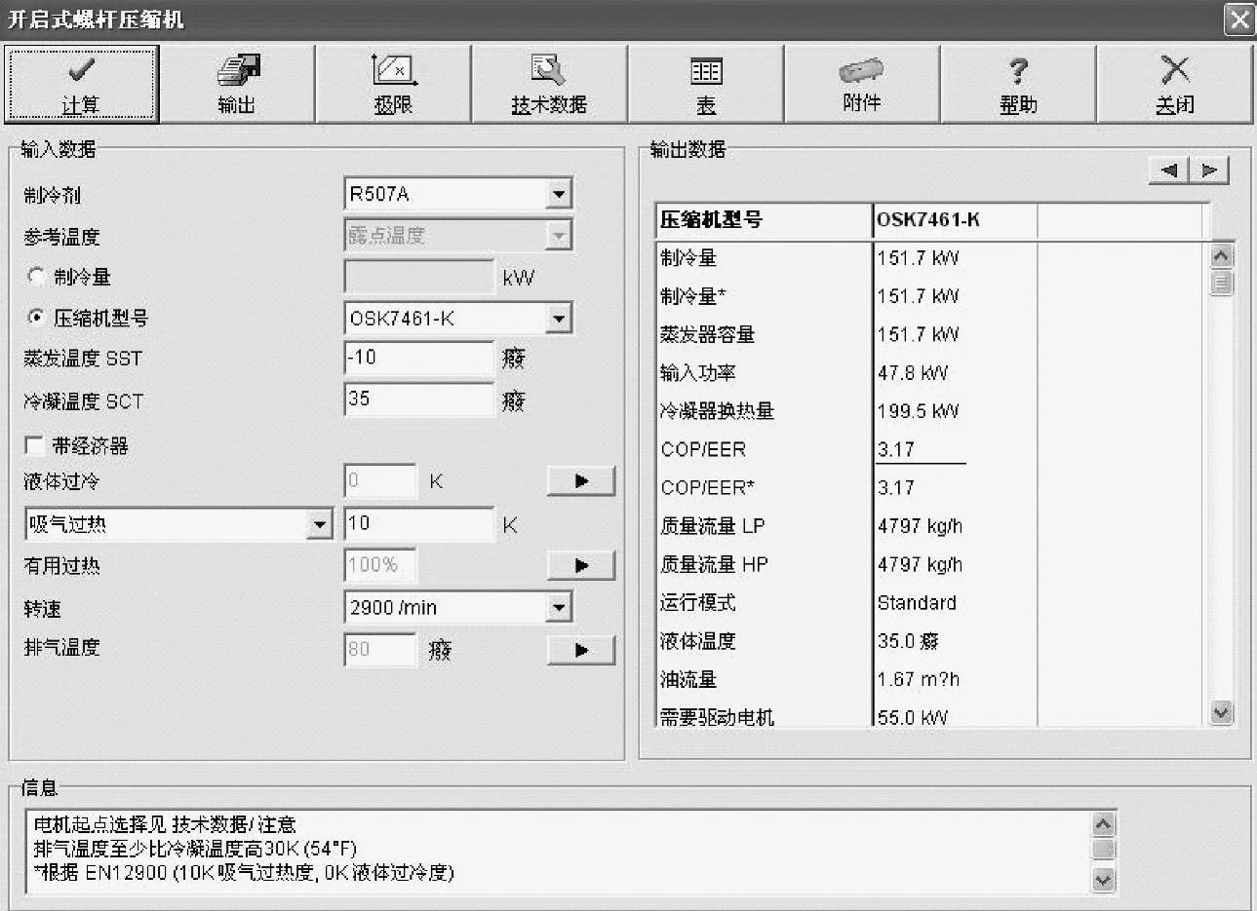Image resolution: width=1257 pixels, height=911 pixels.
Task: Select the 制冷量 radio button
Action: (x=36, y=277)
